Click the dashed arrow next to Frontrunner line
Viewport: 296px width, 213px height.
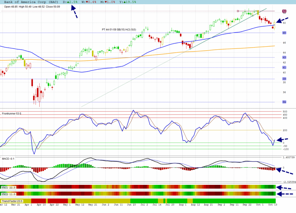coord(282,140)
